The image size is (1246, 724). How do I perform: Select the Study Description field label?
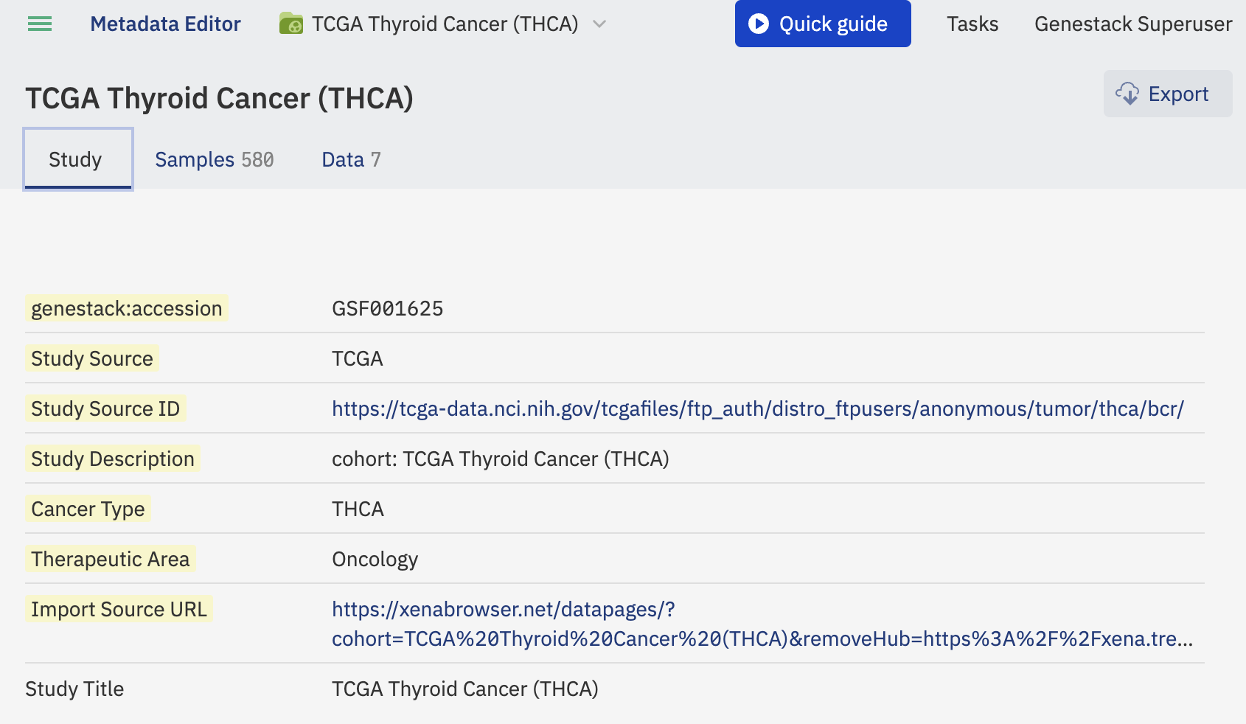(x=113, y=459)
